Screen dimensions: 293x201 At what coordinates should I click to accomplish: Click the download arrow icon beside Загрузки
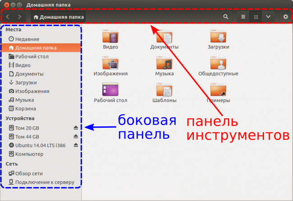coord(11,82)
